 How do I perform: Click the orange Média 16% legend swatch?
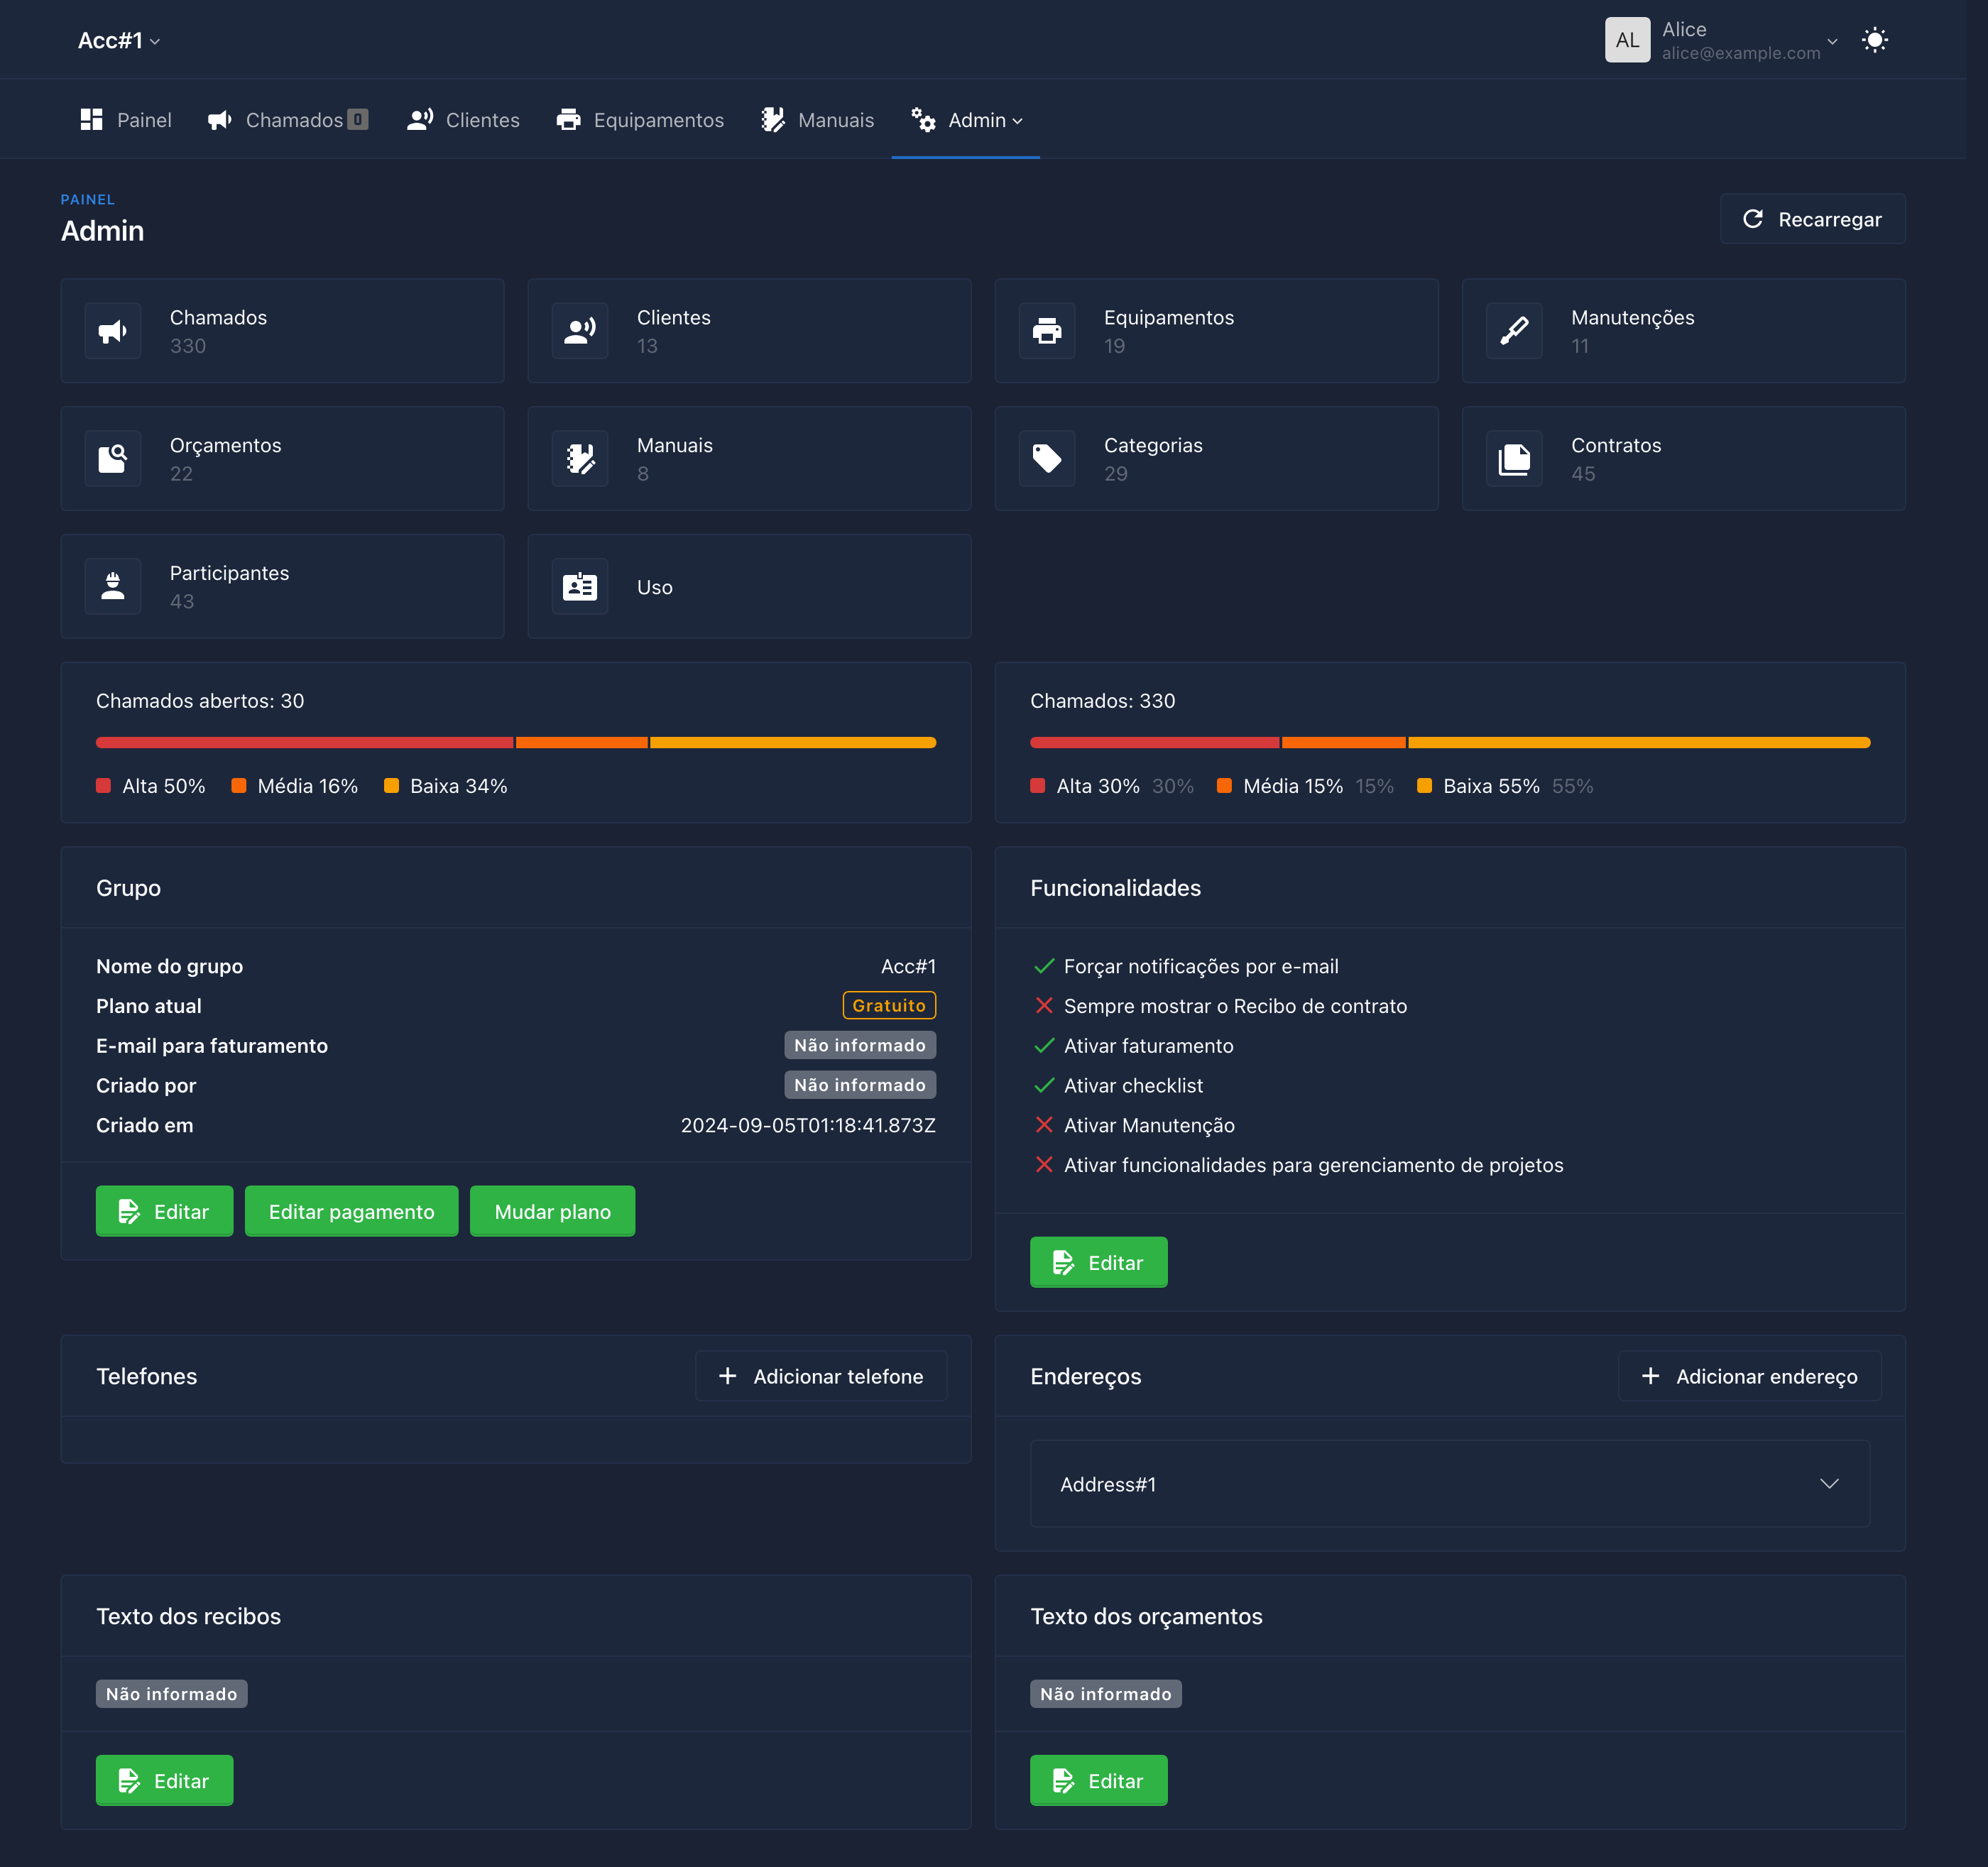(x=238, y=786)
